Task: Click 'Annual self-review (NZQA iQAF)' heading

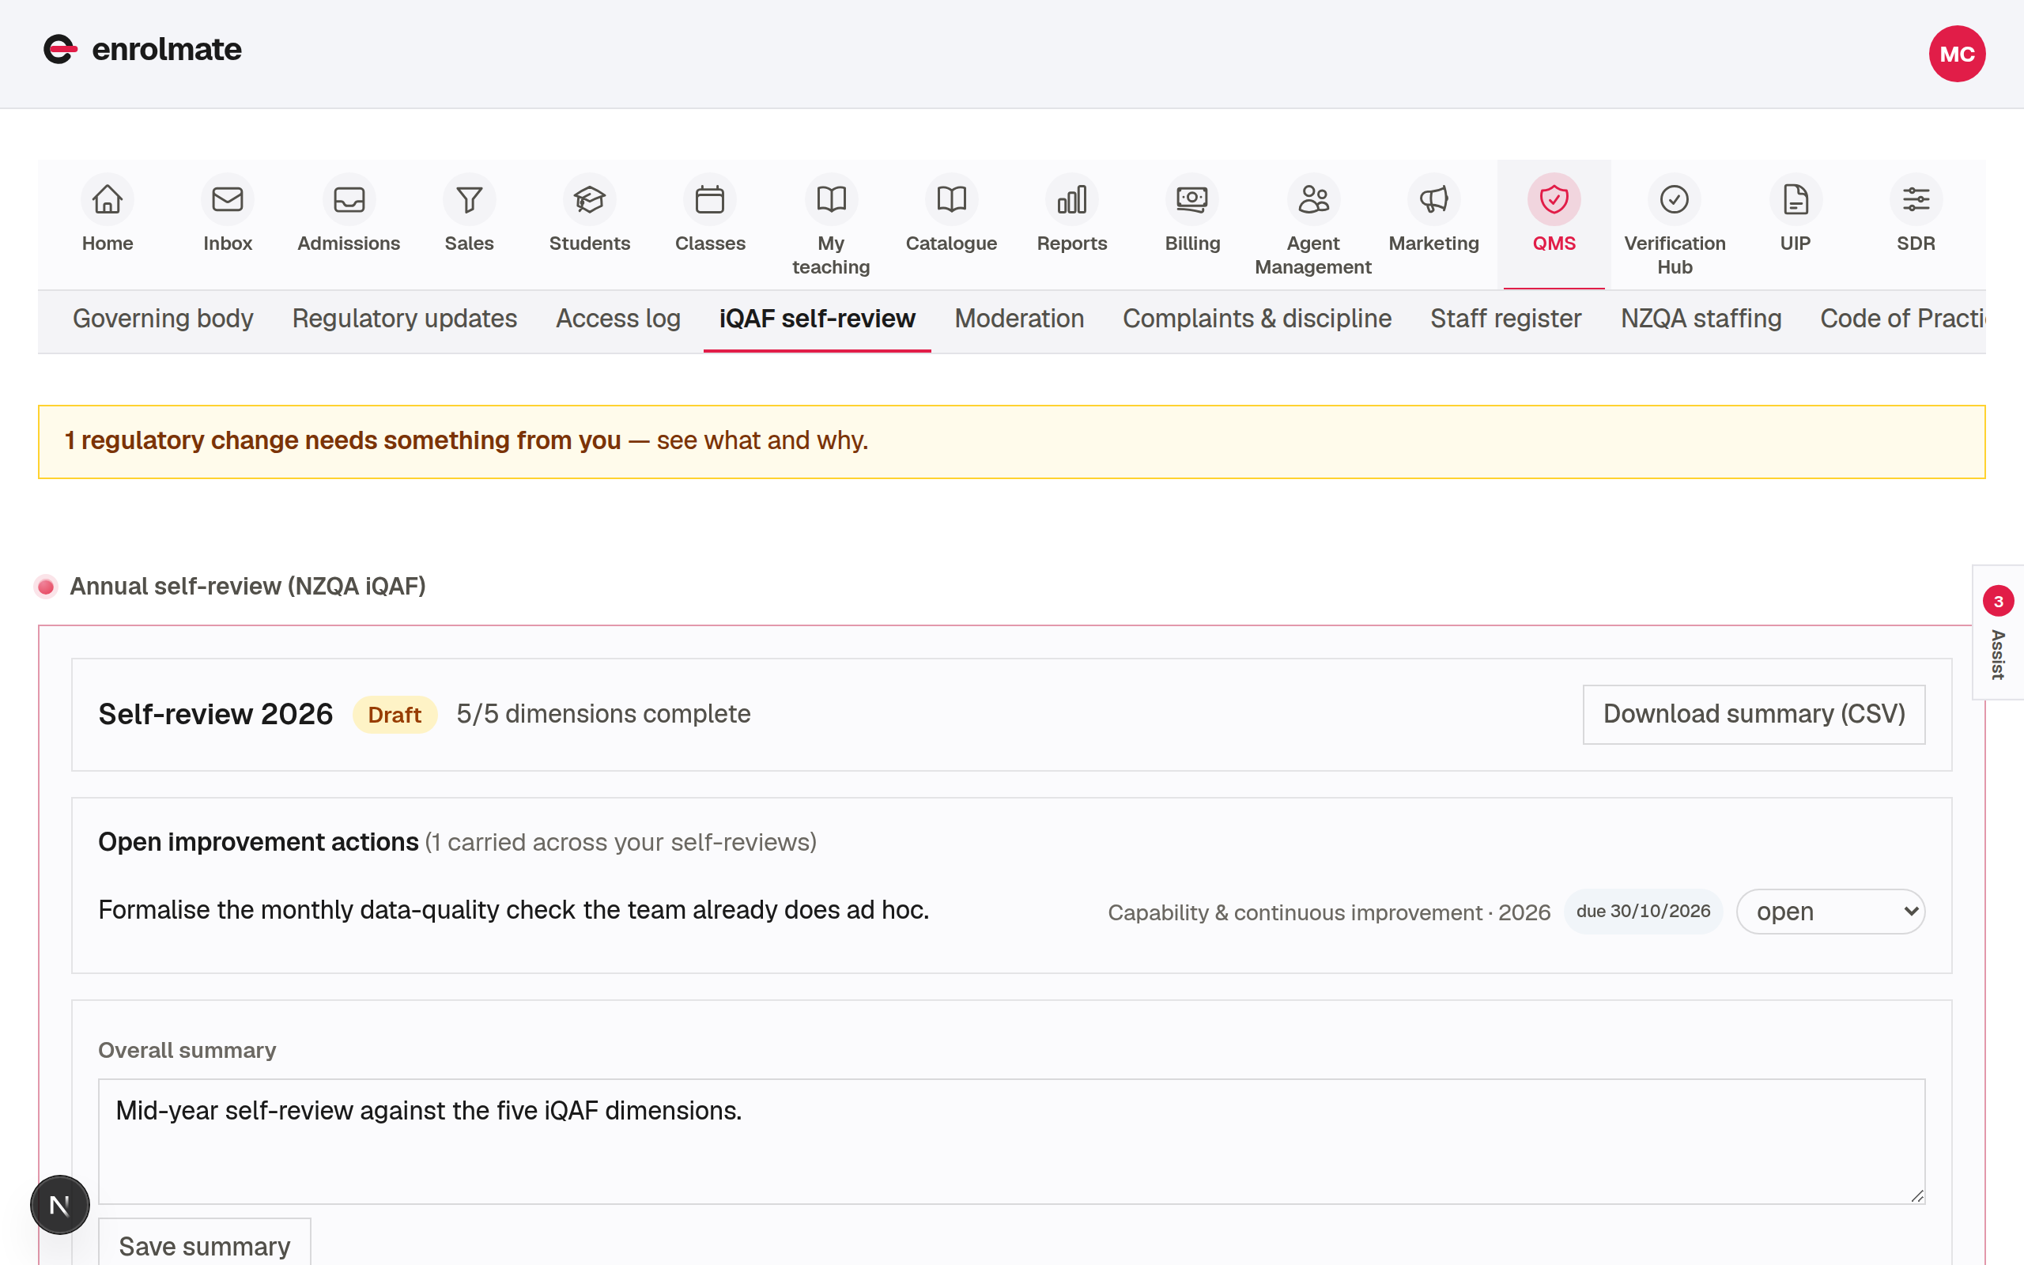Action: [x=247, y=587]
